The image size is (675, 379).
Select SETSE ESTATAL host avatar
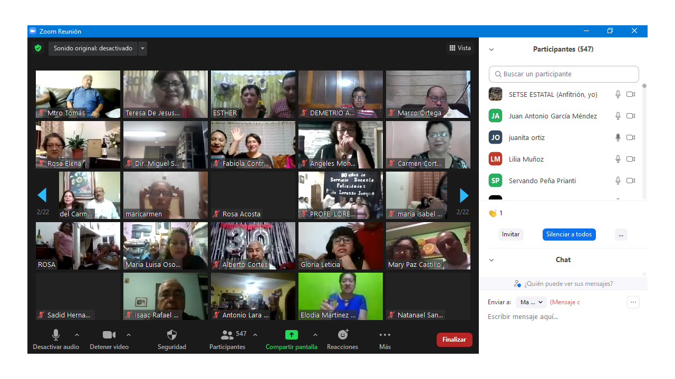[495, 94]
